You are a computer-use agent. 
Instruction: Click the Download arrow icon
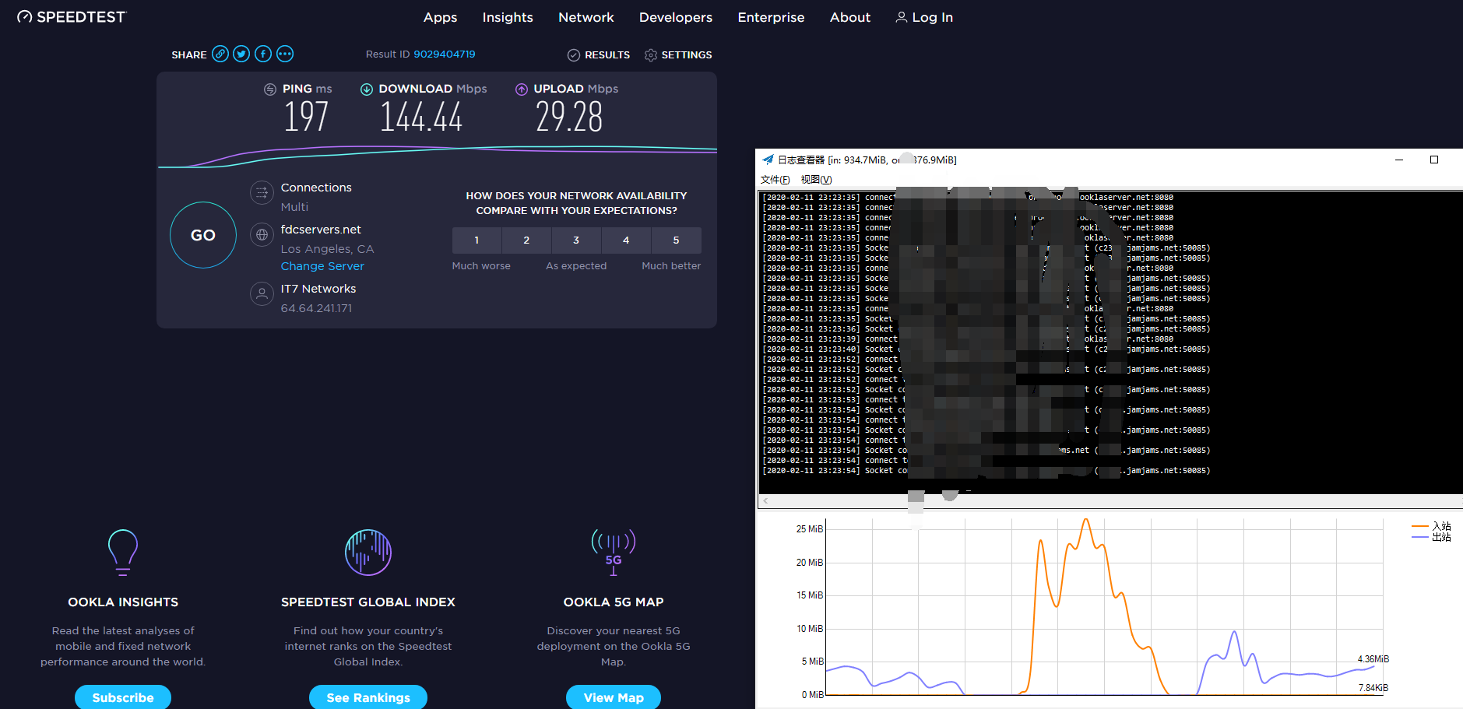pyautogui.click(x=367, y=90)
